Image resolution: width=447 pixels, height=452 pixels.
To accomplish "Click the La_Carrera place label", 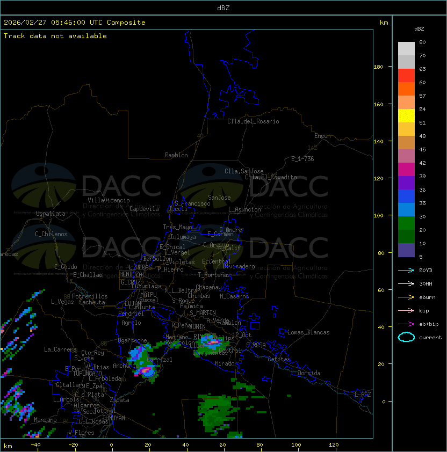I will tap(60, 349).
